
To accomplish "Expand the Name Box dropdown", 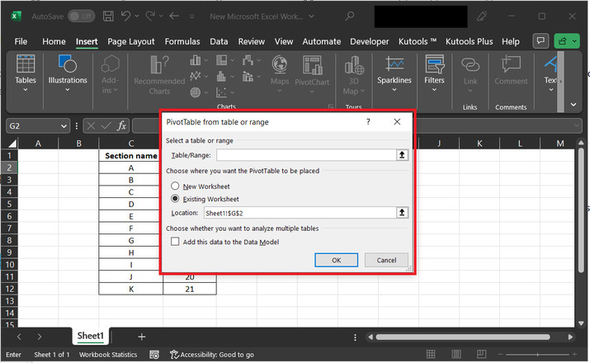I will tap(64, 125).
